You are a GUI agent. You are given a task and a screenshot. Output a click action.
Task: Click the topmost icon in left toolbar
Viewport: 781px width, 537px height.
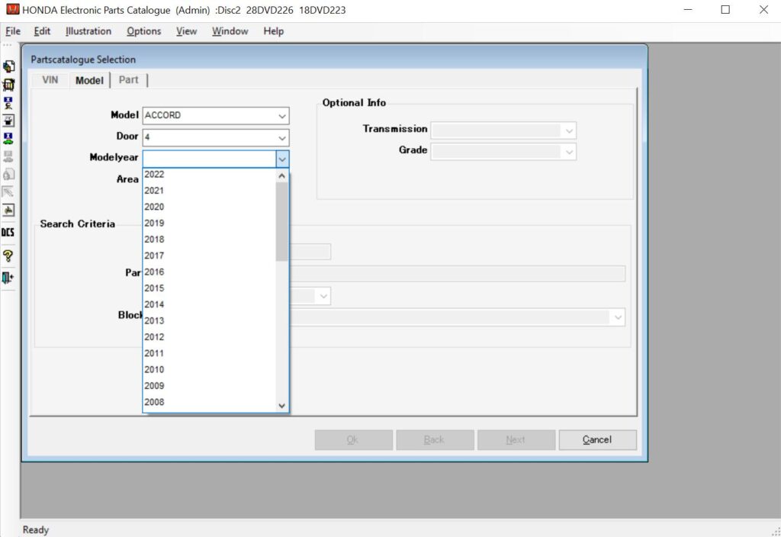[x=8, y=67]
